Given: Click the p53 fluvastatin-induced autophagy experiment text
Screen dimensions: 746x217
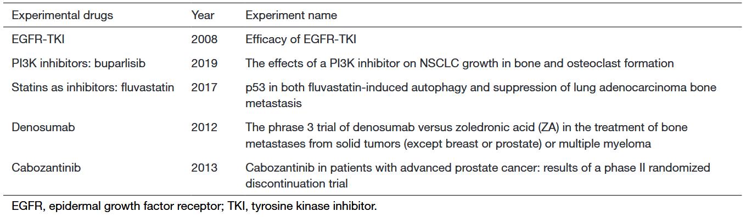Looking at the screenshot, I should [x=481, y=95].
